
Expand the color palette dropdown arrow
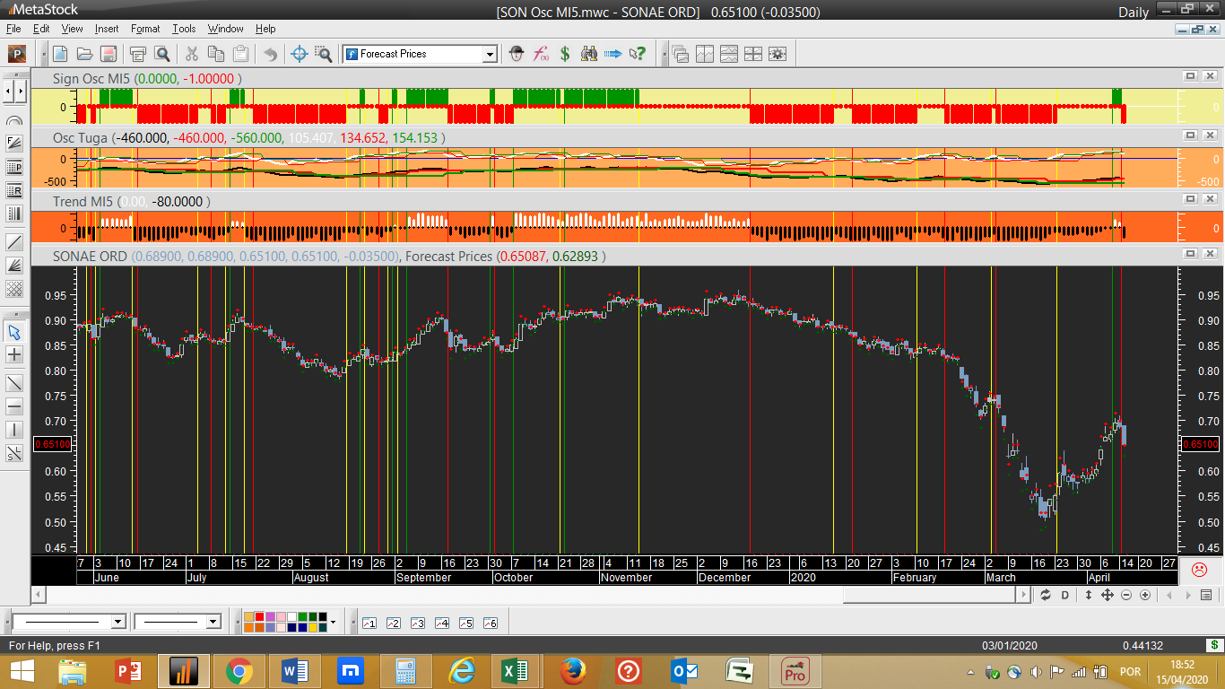333,622
